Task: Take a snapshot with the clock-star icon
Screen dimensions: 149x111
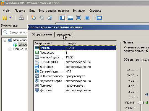Action: [33, 18]
